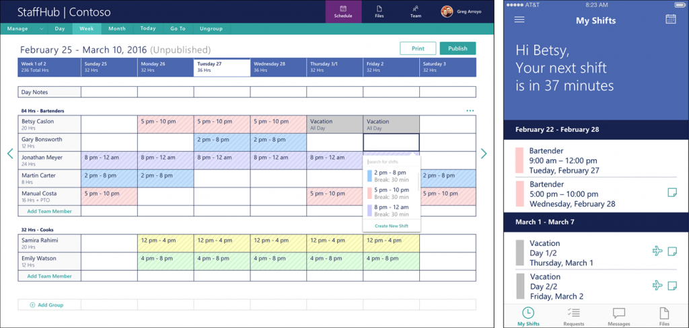Click Ungroup in the teal toolbar
Viewport: 689px width, 328px height.
pos(211,28)
